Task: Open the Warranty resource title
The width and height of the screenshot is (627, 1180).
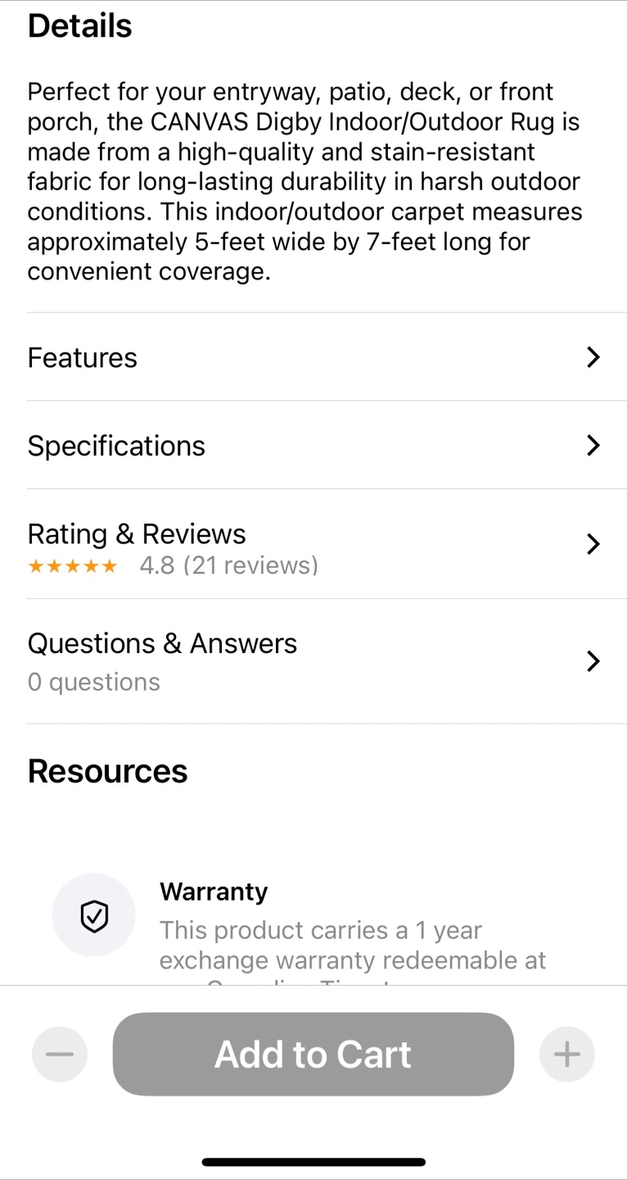Action: (x=214, y=892)
